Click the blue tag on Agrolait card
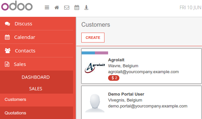Viewport: 202px width, 119px height. pos(88,53)
